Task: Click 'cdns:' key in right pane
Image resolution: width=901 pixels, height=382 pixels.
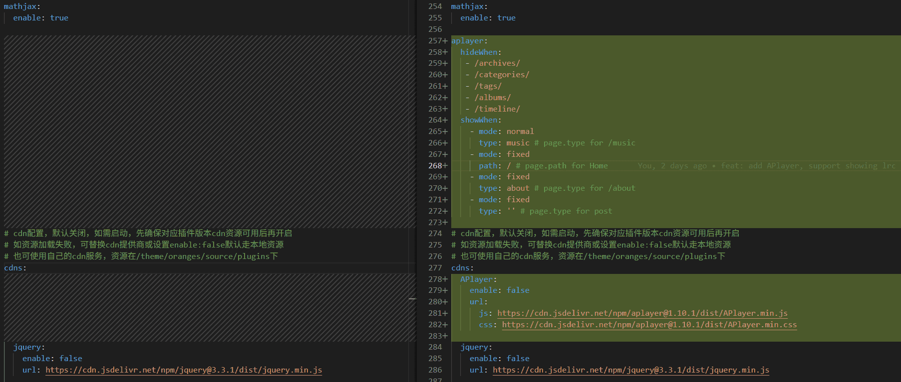Action: [463, 268]
